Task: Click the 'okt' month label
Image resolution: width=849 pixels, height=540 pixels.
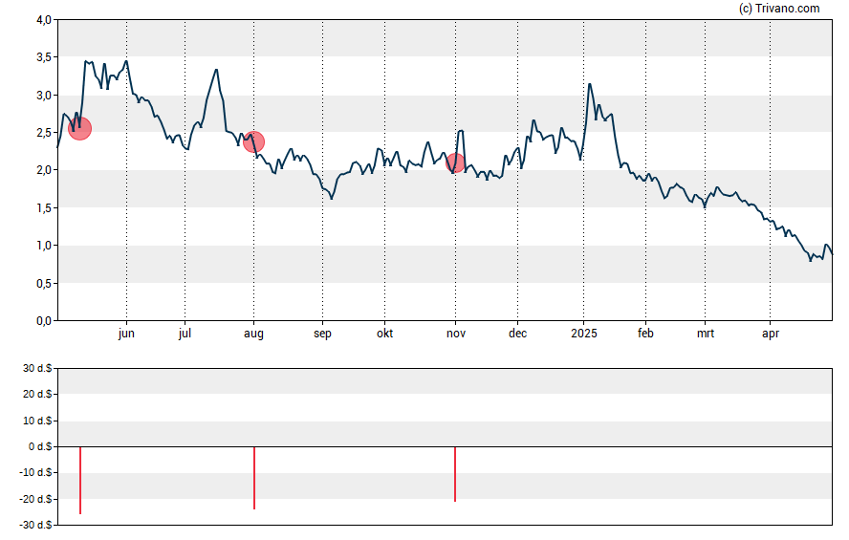Action: coord(385,334)
